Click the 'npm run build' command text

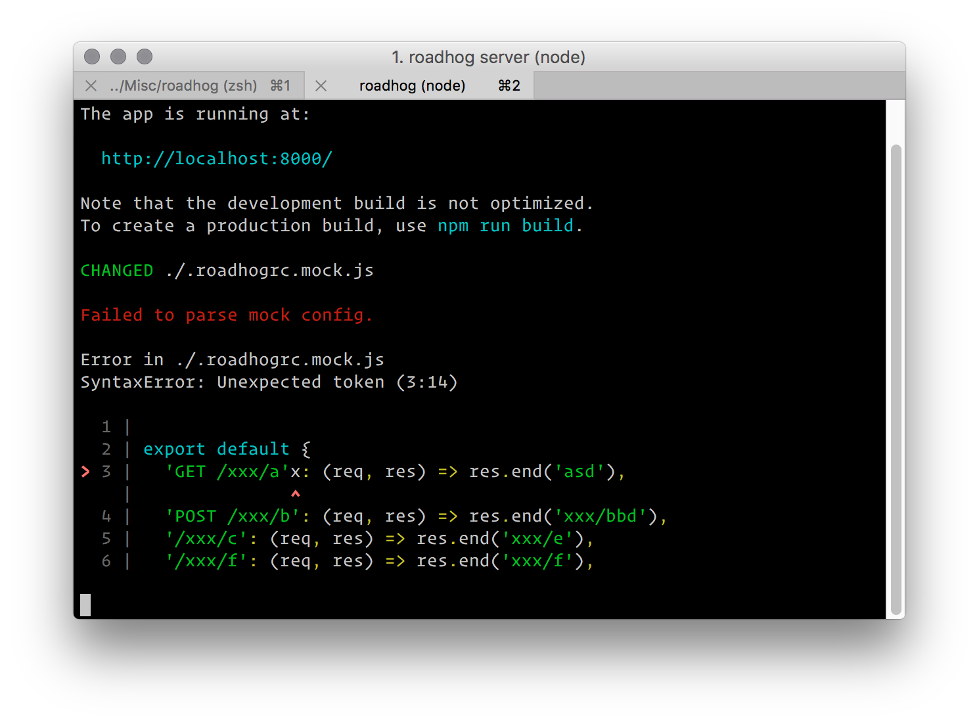coord(506,225)
